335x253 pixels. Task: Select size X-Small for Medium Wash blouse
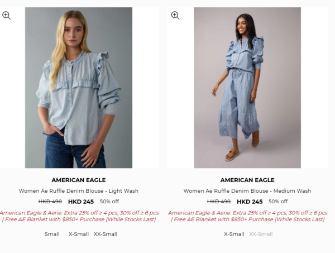pos(234,234)
